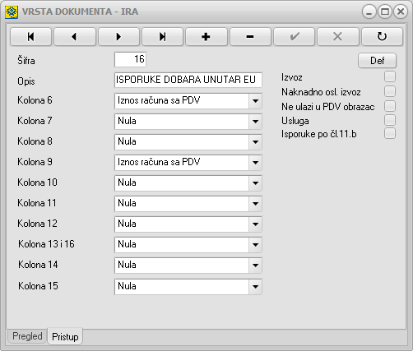Tick Ne ulazi u PDV obrazac checkbox
The image size is (413, 351).
(390, 106)
